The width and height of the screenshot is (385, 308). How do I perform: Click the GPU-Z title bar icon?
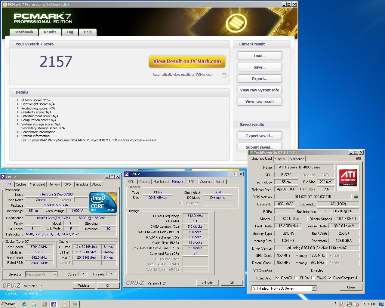[251, 152]
